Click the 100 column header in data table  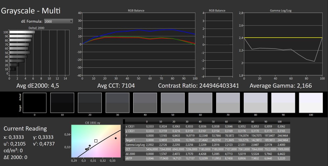click(279, 122)
